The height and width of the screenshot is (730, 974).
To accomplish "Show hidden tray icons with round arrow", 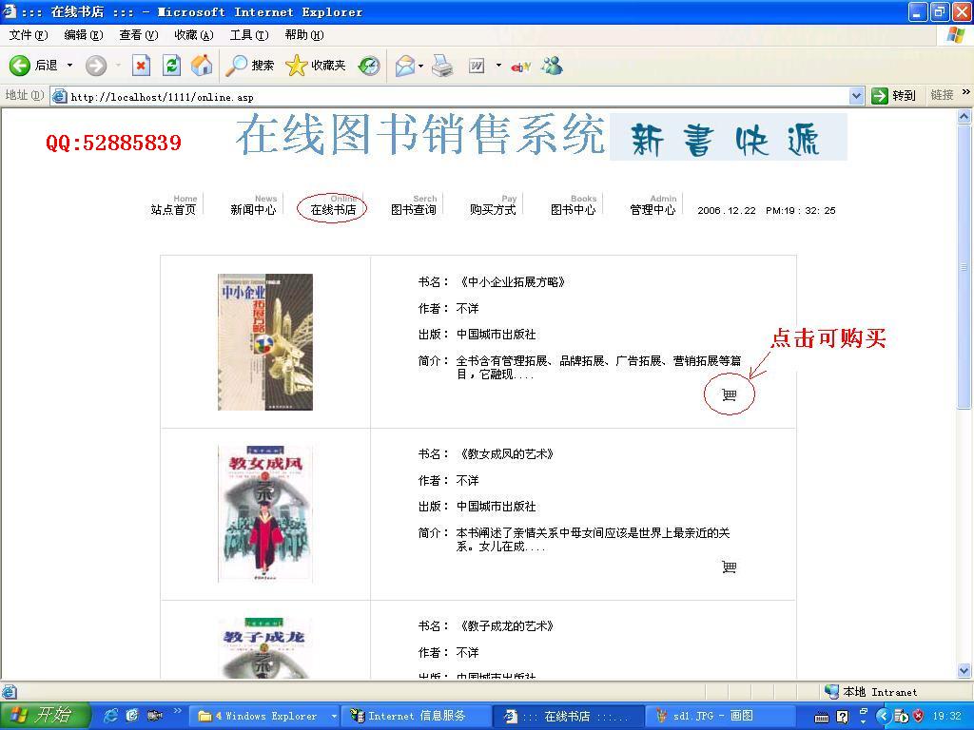I will (884, 717).
